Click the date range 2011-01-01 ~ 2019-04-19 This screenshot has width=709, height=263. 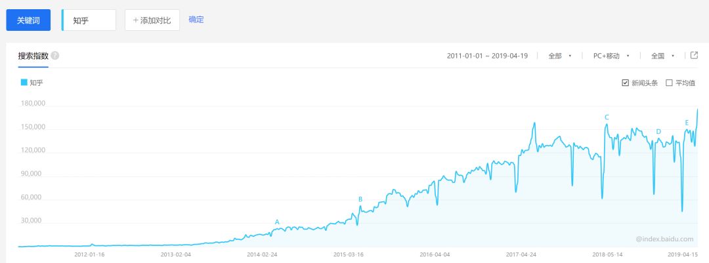tap(488, 56)
